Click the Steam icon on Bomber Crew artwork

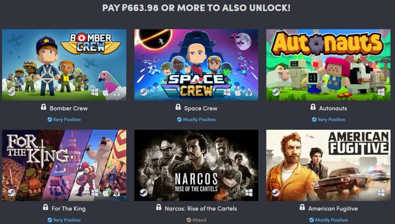point(11,92)
